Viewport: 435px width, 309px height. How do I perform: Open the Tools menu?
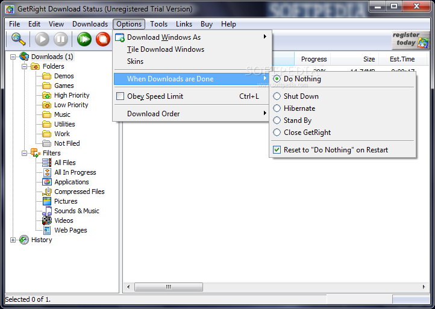pyautogui.click(x=158, y=24)
